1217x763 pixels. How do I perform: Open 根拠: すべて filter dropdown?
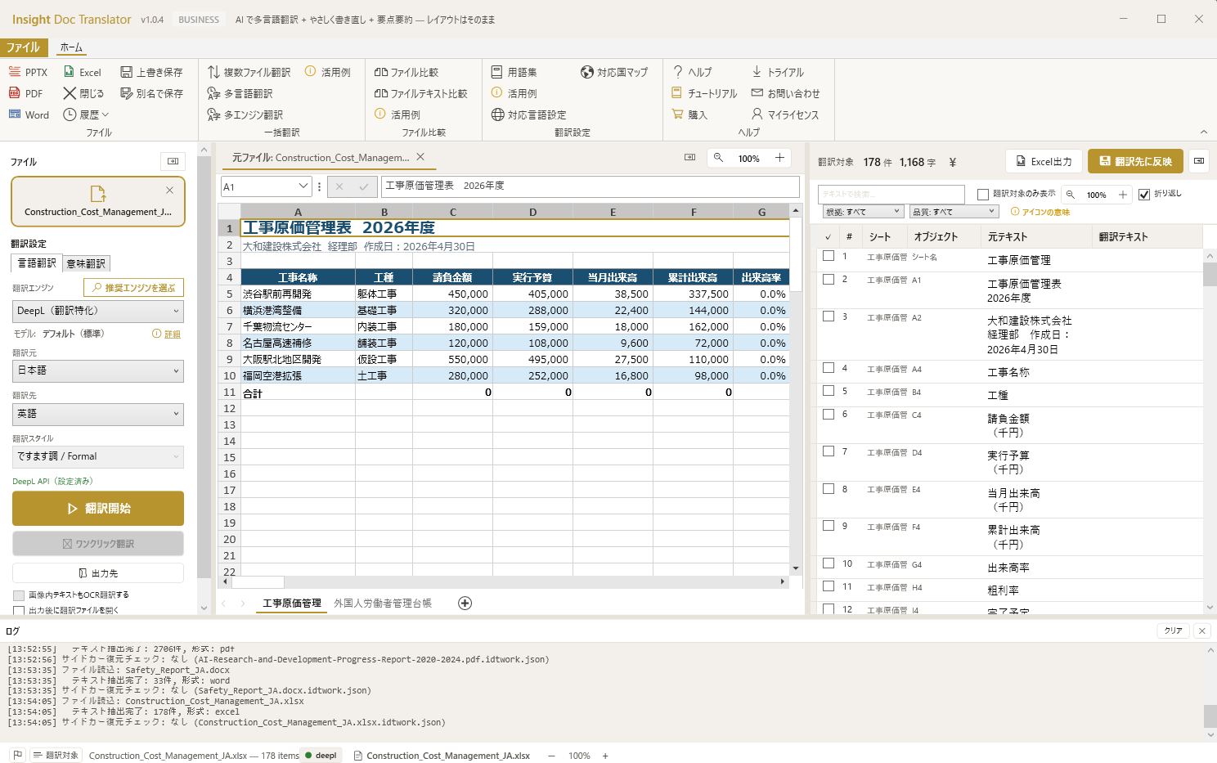(x=863, y=212)
